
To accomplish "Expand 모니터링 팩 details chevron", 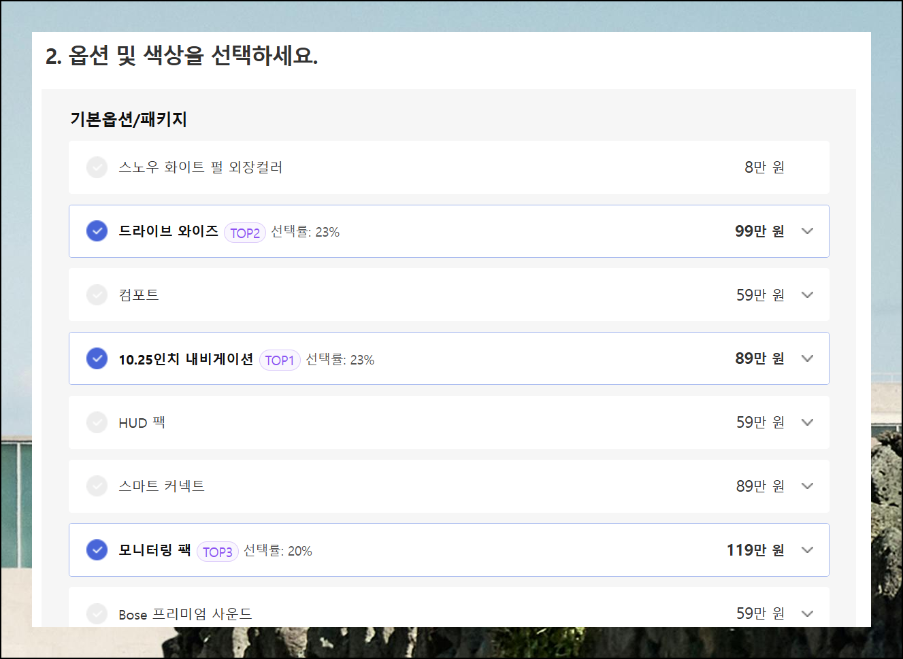I will [x=808, y=550].
